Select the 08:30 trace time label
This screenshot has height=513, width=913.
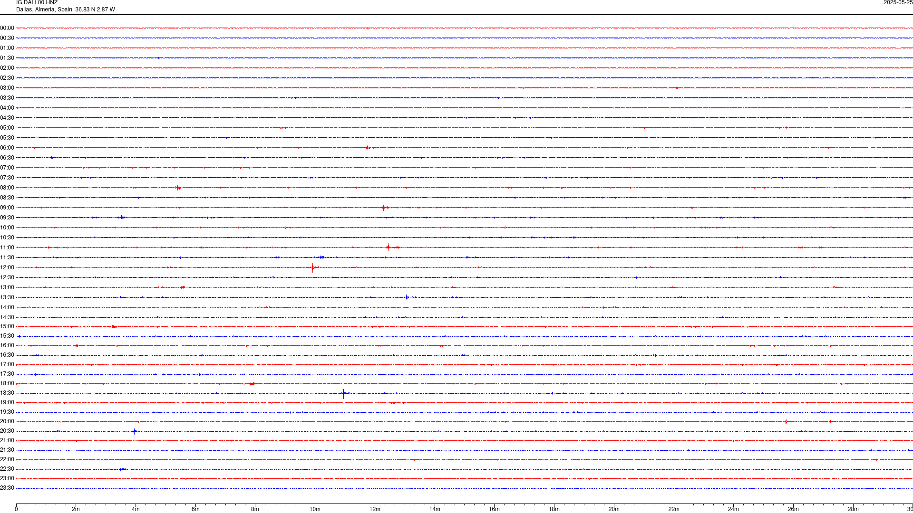[x=7, y=198]
